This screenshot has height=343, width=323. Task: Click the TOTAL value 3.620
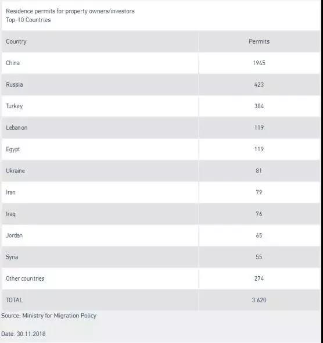tap(259, 300)
